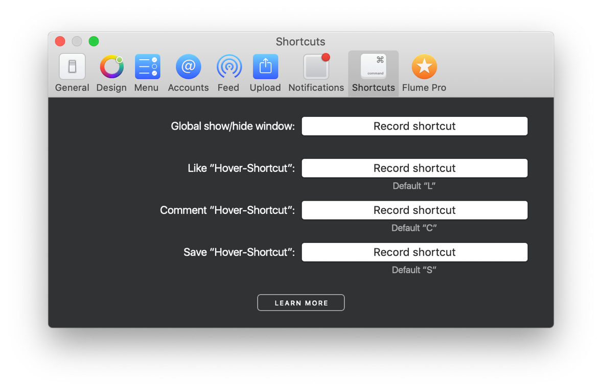Open the Upload share-arrow icon

tap(265, 66)
